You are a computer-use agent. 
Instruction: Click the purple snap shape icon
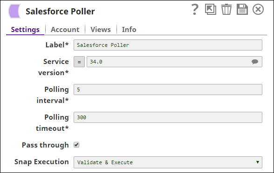pos(15,11)
